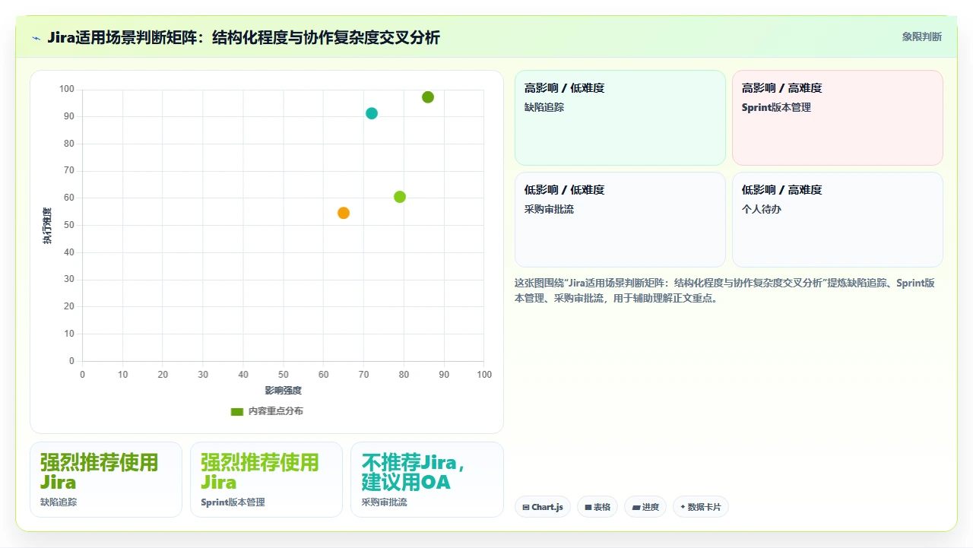Click the 执行难度 y-axis title
973x548 pixels.
[x=47, y=226]
